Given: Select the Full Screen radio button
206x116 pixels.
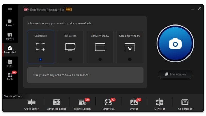Looking at the screenshot, I should 70,59.
